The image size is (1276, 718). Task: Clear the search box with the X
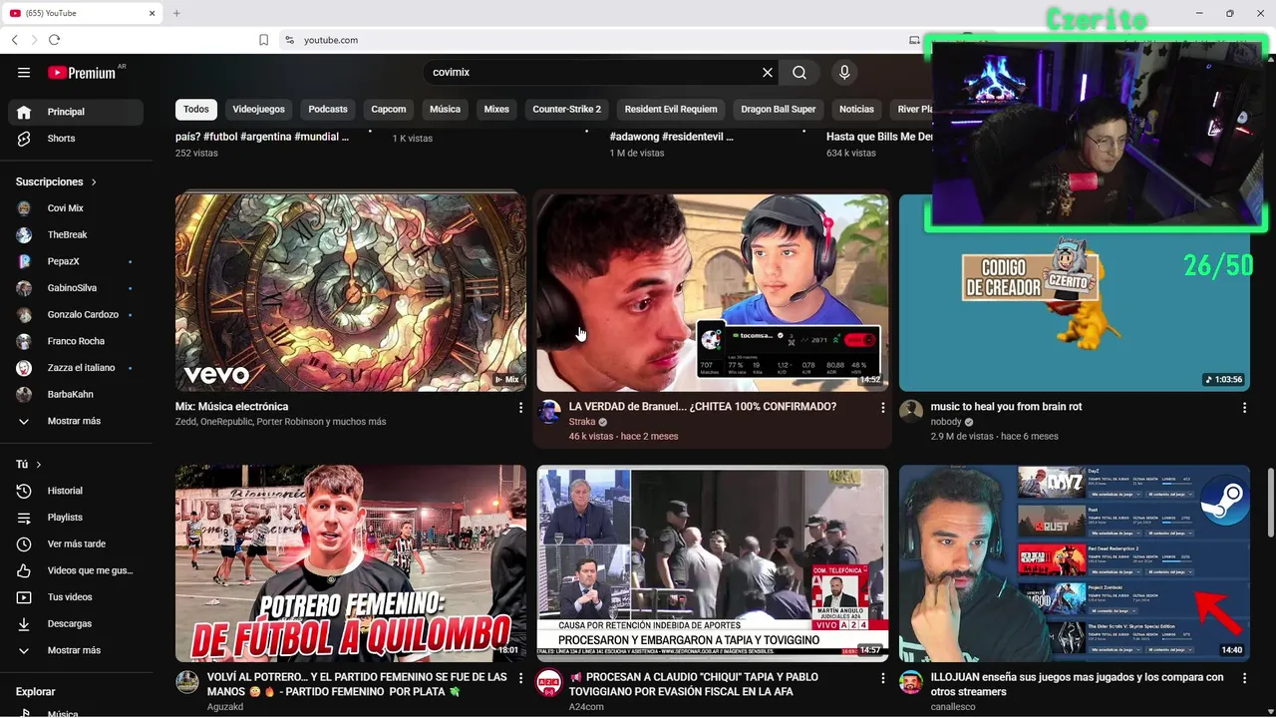coord(768,72)
